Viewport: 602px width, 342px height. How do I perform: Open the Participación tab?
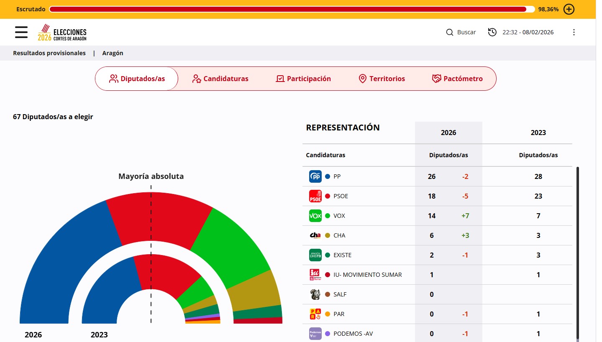coord(303,79)
